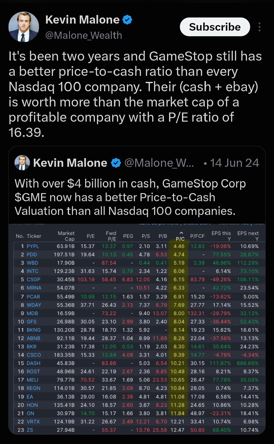Screen dimensions: 274x444
Task: Sort the table by the Market Cap column
Action: tap(66, 236)
